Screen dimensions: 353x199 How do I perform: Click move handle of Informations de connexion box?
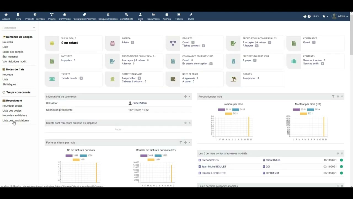(185, 96)
